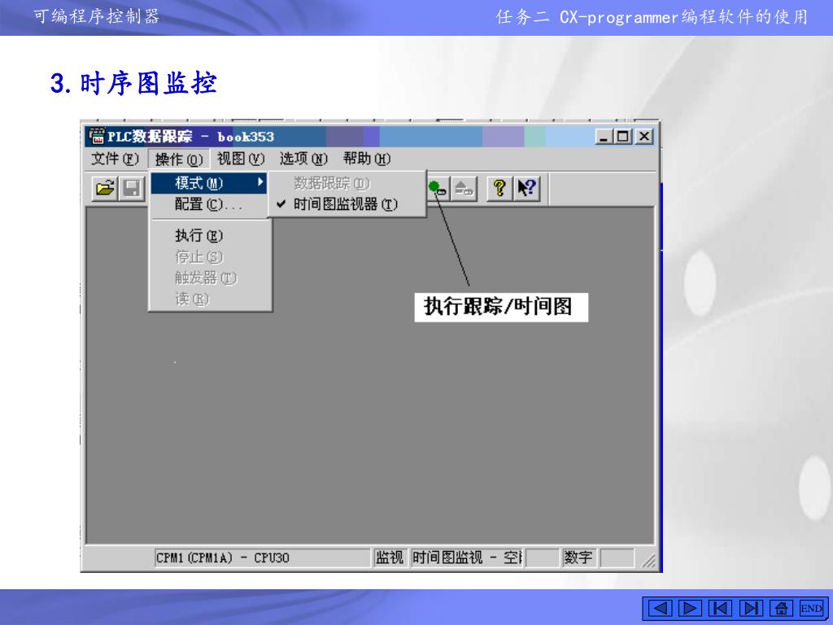Click the 3.时序图监控 slide heading
The height and width of the screenshot is (625, 833).
133,84
